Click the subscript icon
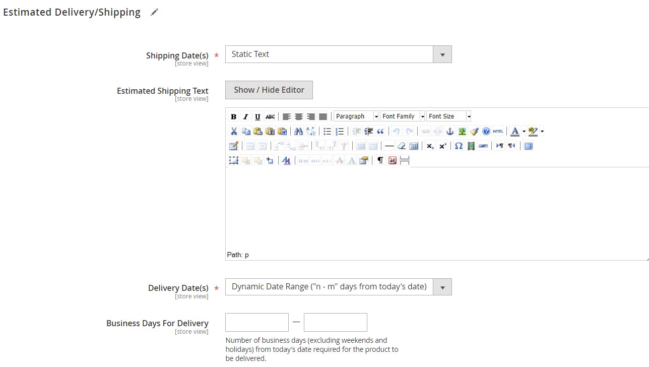 pyautogui.click(x=430, y=146)
